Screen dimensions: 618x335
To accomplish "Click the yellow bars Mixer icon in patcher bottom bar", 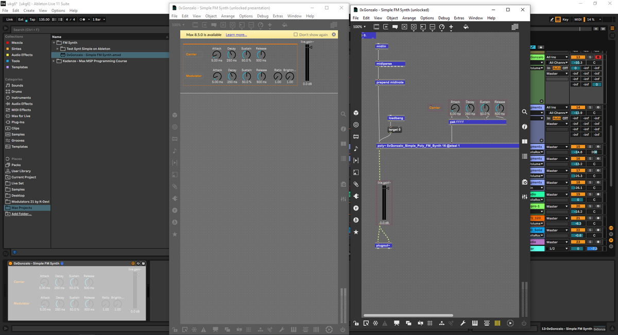I will point(497,323).
